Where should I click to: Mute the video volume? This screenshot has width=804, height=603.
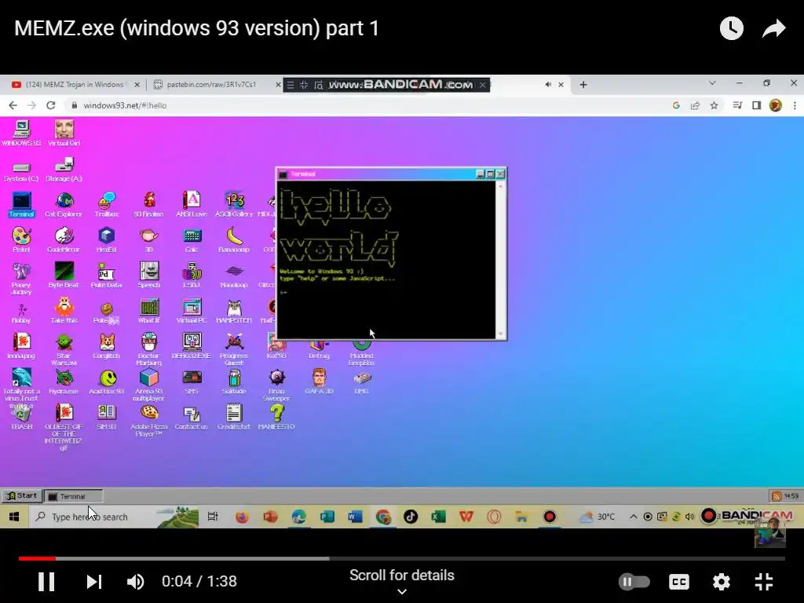[x=135, y=582]
